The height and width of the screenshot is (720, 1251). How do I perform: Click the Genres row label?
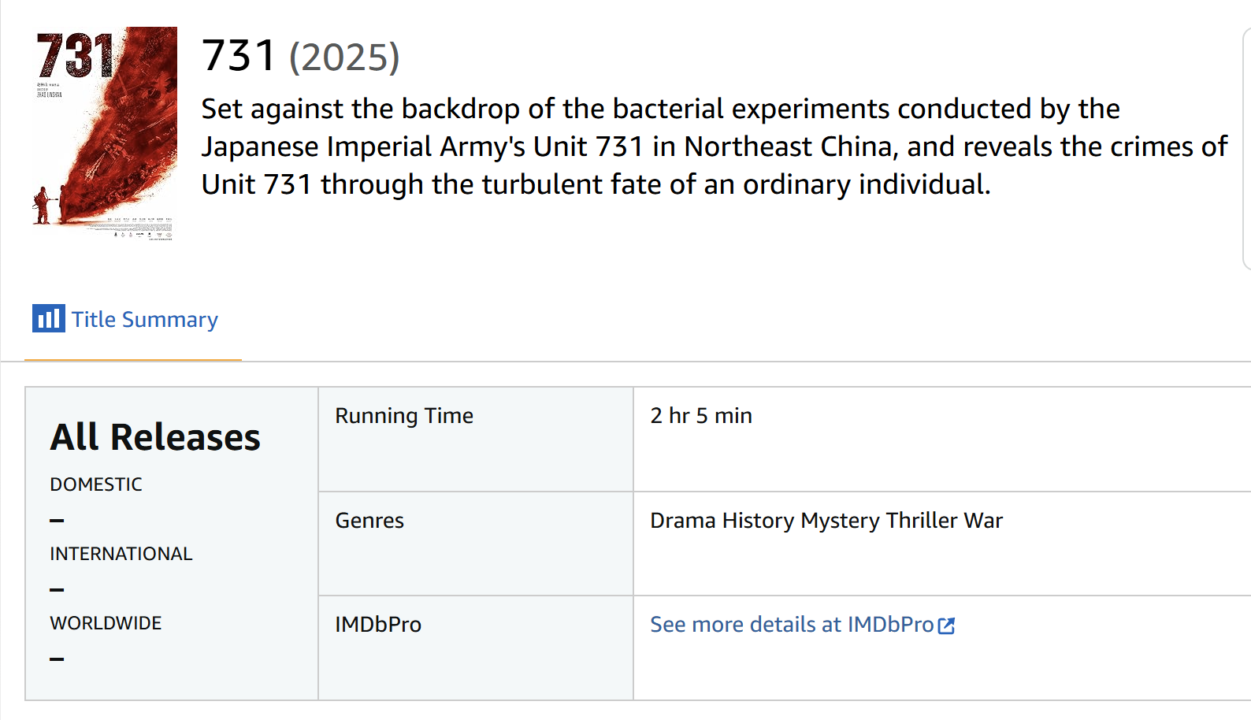369,521
